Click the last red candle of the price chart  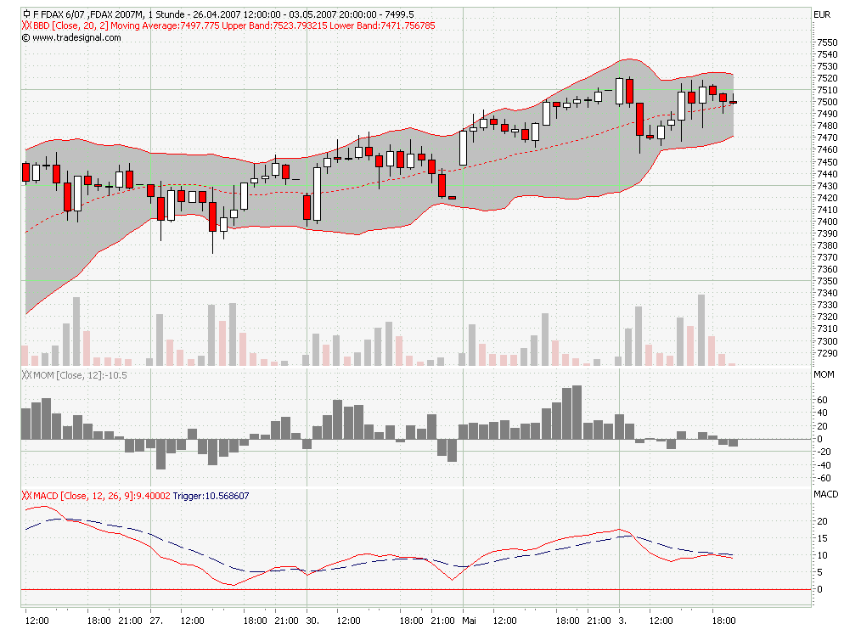click(733, 102)
